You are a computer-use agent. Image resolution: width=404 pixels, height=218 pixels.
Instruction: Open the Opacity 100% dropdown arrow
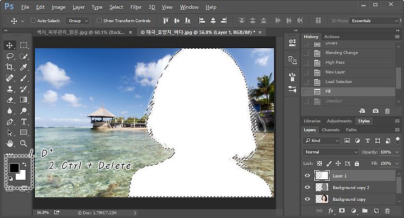tap(397, 152)
